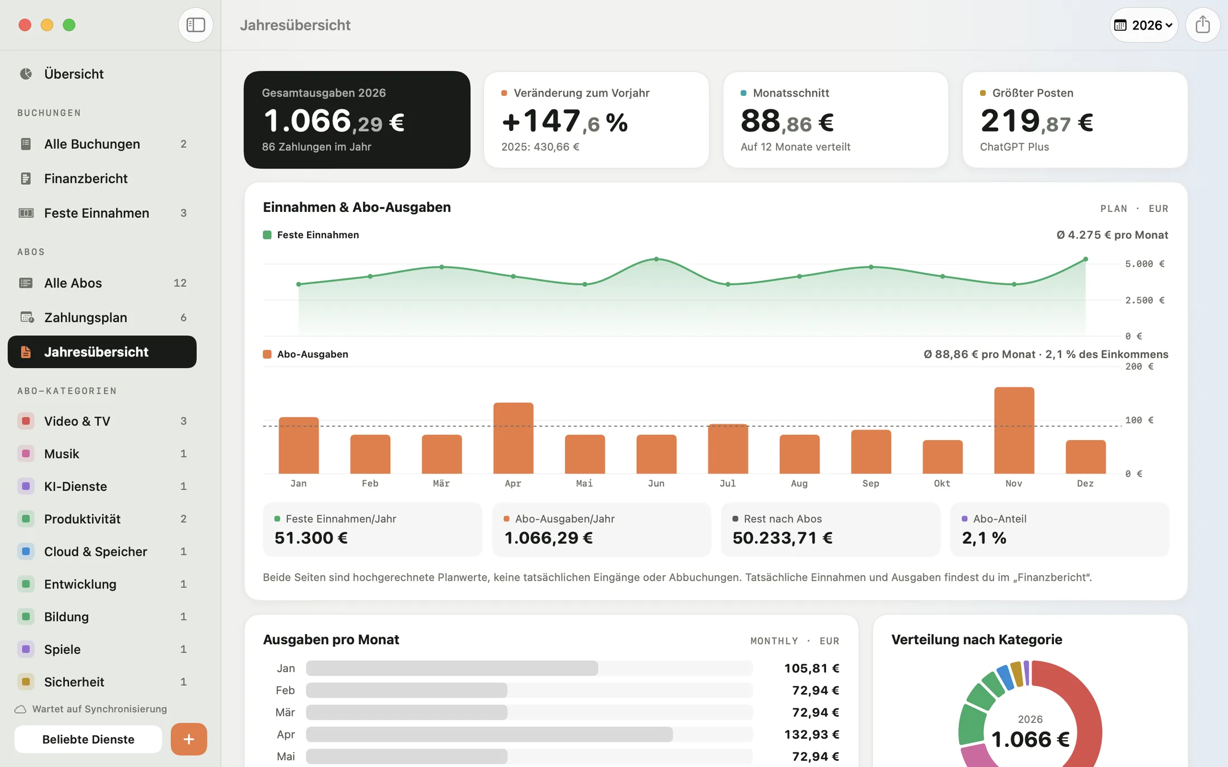Image resolution: width=1228 pixels, height=767 pixels.
Task: Open Beliebte Dienste
Action: click(88, 739)
